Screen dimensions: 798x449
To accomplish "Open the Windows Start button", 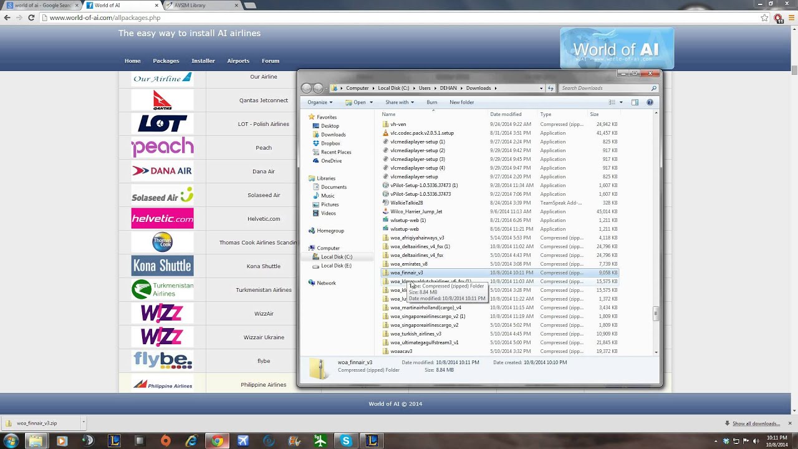I will click(11, 441).
